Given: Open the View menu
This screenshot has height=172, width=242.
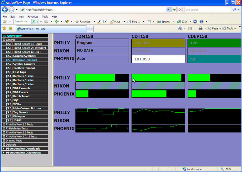Looking at the screenshot, I should point(21,17).
